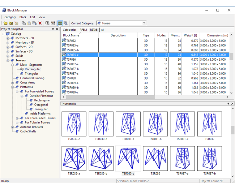This screenshot has height=190, width=235.
Task: Click the Catalog root icon in navigator
Action: tap(8, 34)
